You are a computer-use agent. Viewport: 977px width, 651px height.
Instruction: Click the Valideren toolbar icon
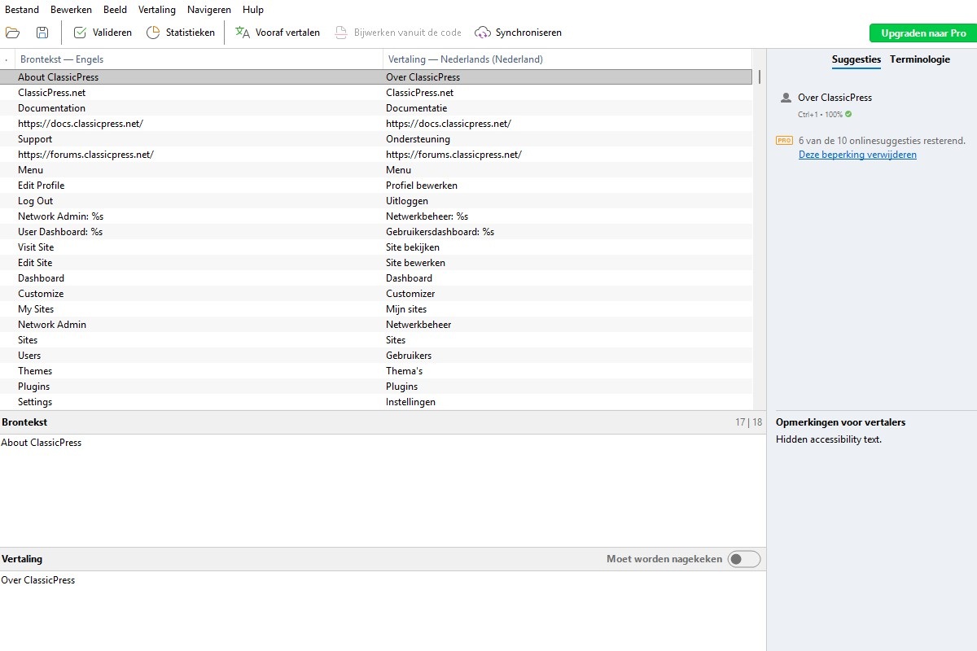coord(80,33)
